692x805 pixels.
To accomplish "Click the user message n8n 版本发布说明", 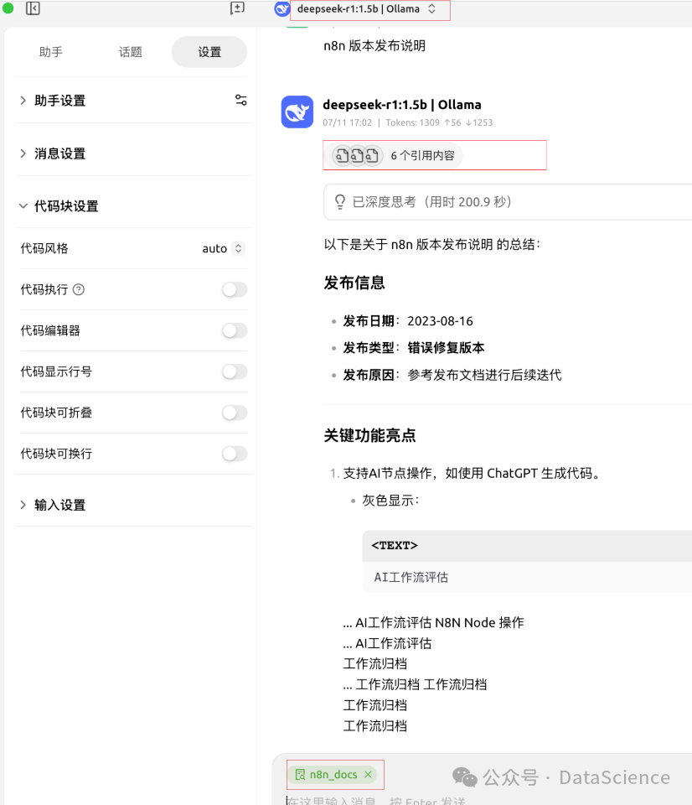I will coord(374,45).
